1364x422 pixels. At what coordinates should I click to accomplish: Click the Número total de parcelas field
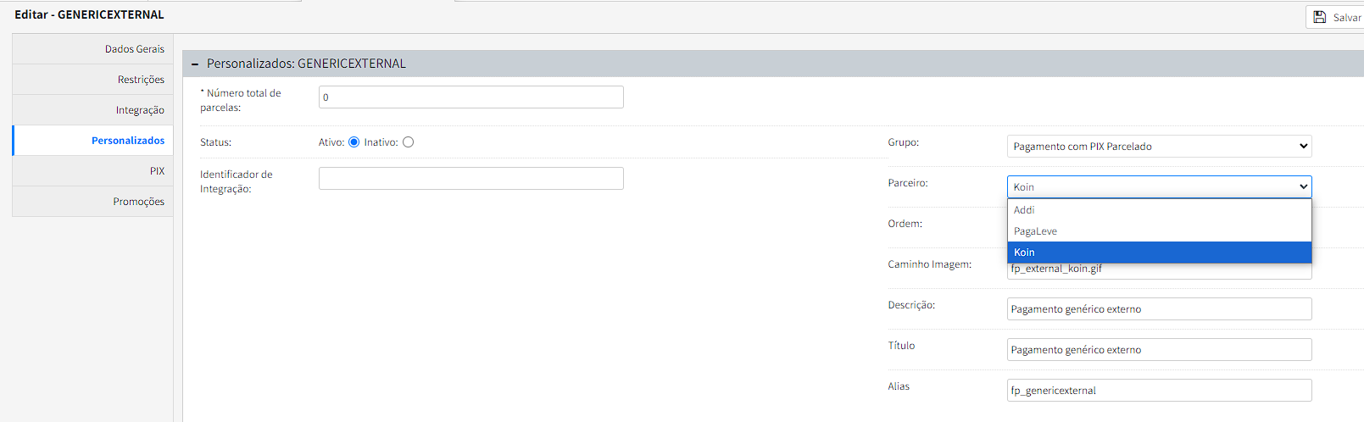coord(470,97)
